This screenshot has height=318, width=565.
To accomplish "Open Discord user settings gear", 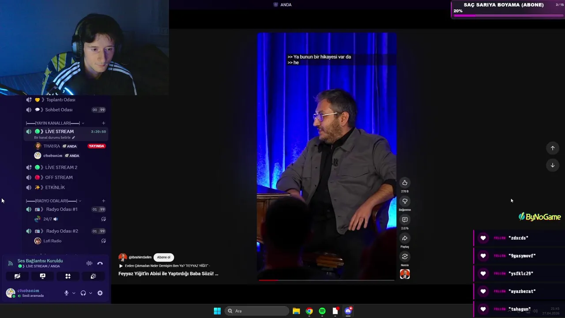I will click(100, 293).
